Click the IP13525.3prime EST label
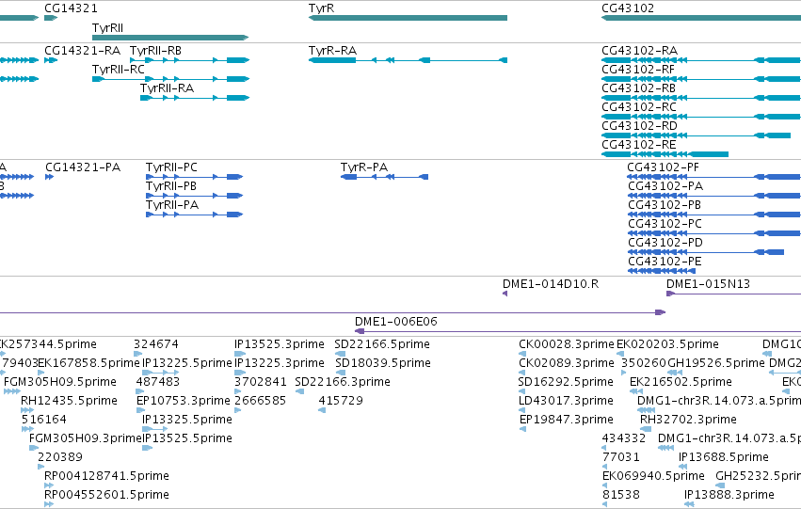 coord(280,344)
